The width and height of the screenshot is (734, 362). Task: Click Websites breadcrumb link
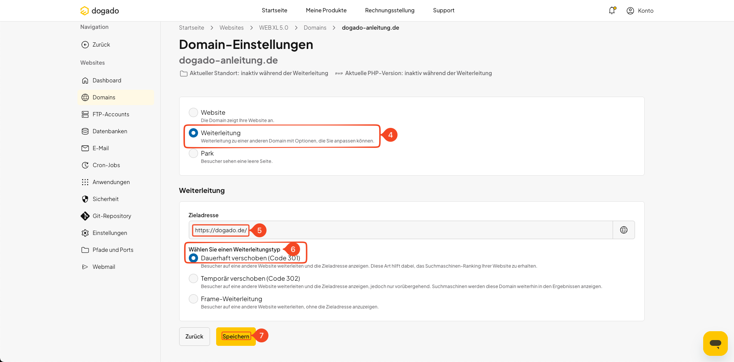tap(232, 28)
